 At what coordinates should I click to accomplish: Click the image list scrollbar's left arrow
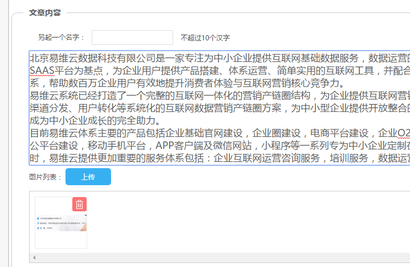pyautogui.click(x=34, y=258)
